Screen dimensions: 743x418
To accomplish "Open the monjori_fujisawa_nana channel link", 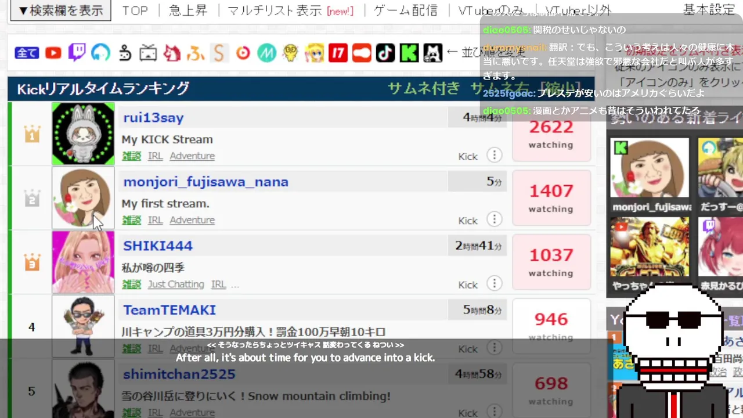I will pos(205,182).
